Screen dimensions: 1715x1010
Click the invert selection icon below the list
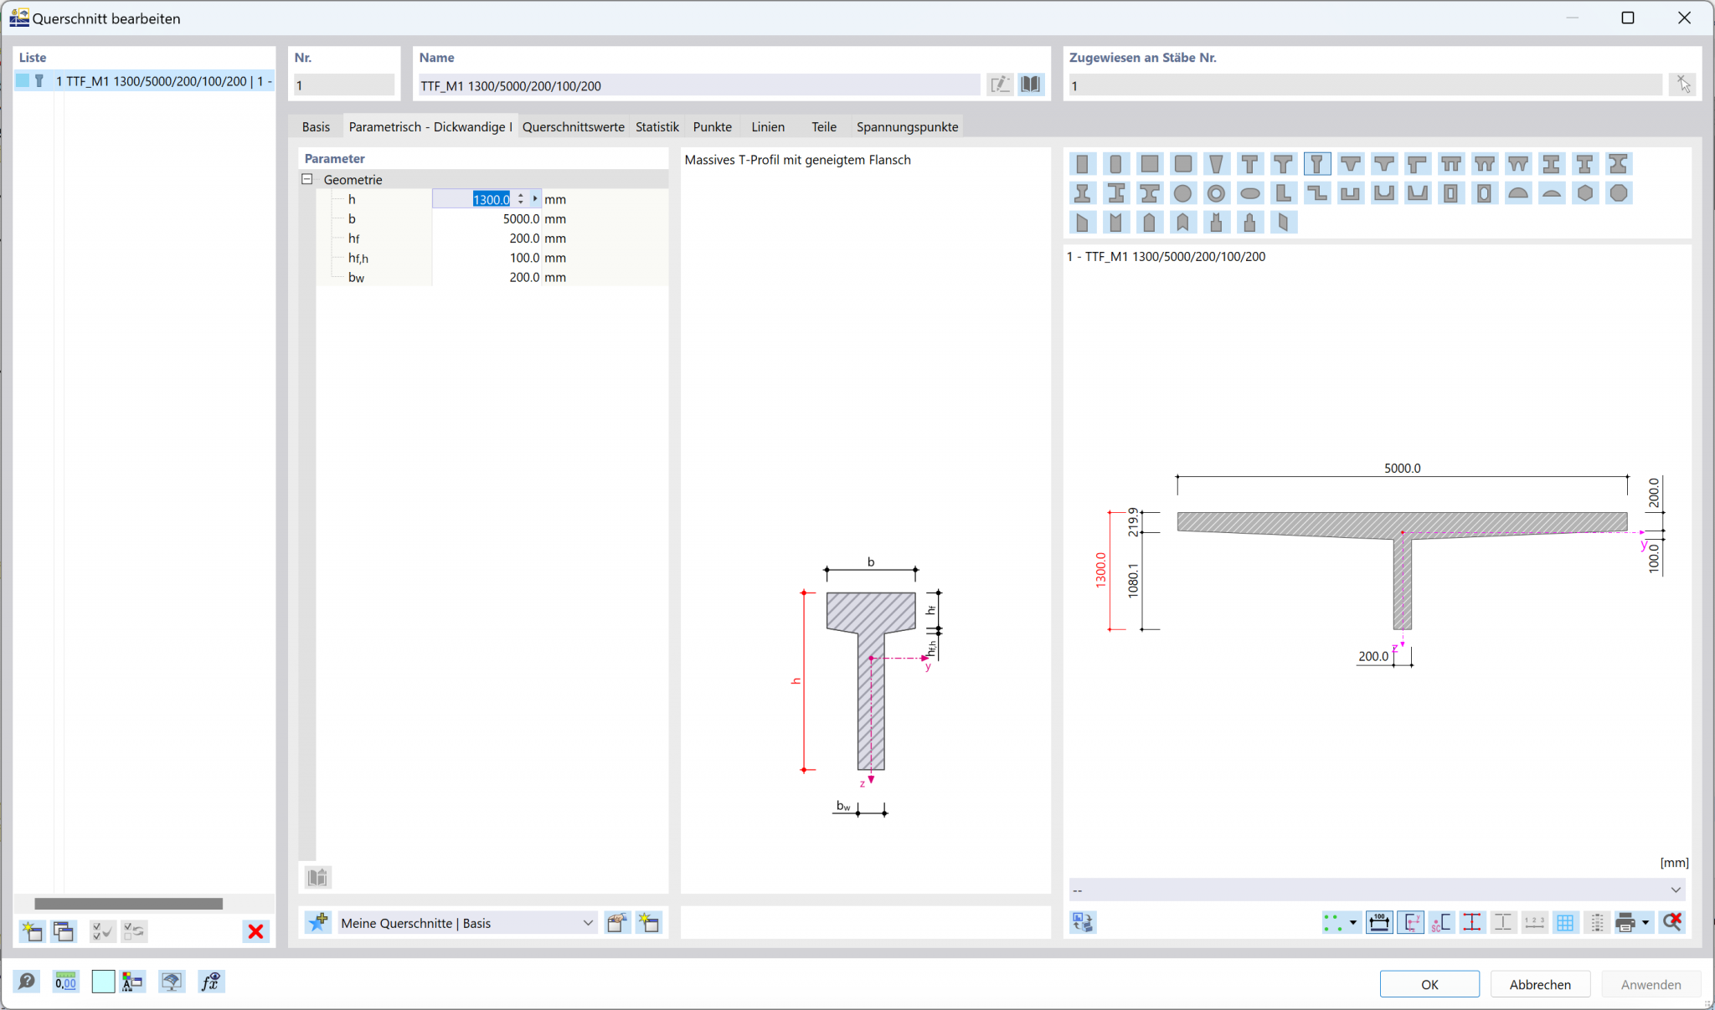tap(134, 931)
